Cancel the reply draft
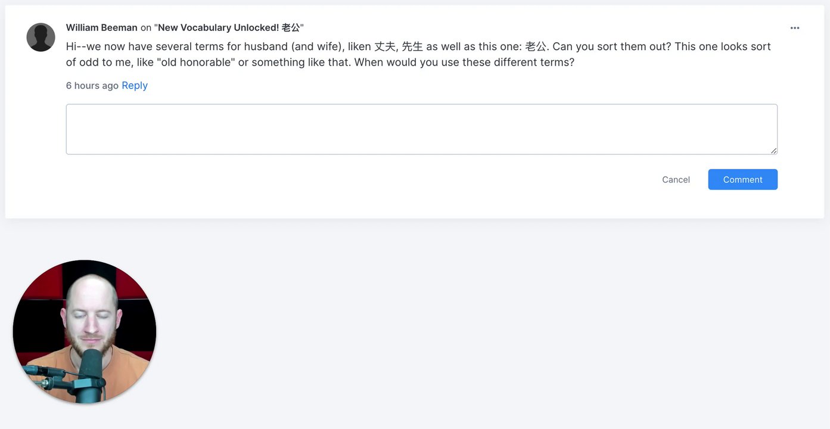830x429 pixels. point(676,180)
